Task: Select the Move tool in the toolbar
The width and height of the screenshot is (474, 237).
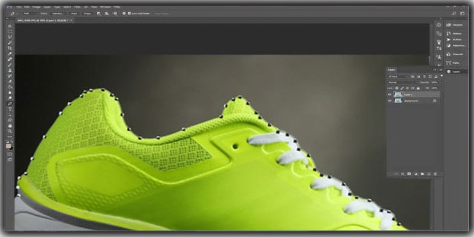Action: [10, 26]
